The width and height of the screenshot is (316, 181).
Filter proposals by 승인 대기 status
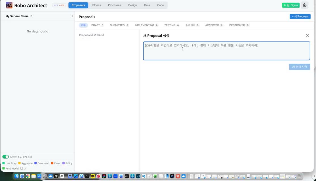coord(192,25)
